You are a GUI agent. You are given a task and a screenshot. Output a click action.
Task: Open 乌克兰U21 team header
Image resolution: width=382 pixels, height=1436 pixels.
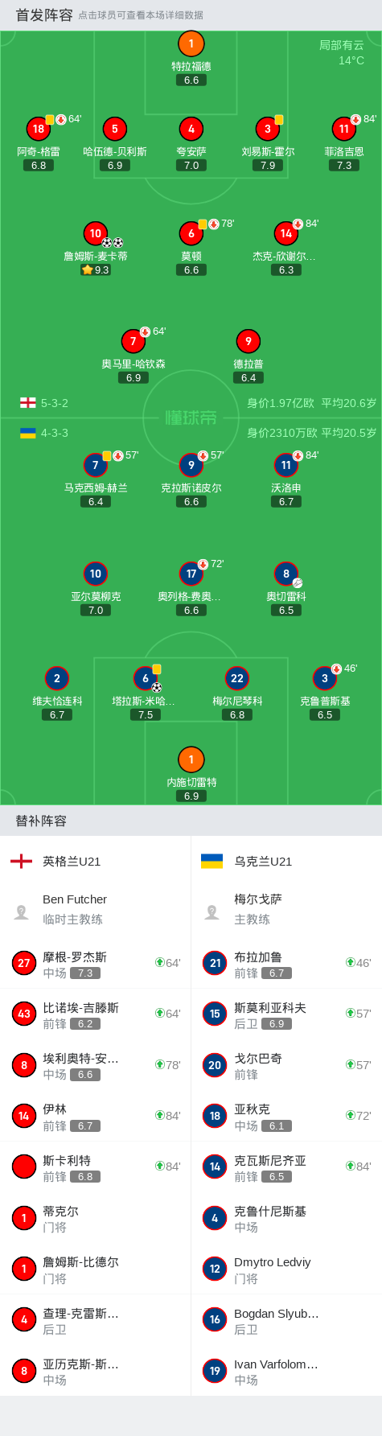[x=286, y=861]
